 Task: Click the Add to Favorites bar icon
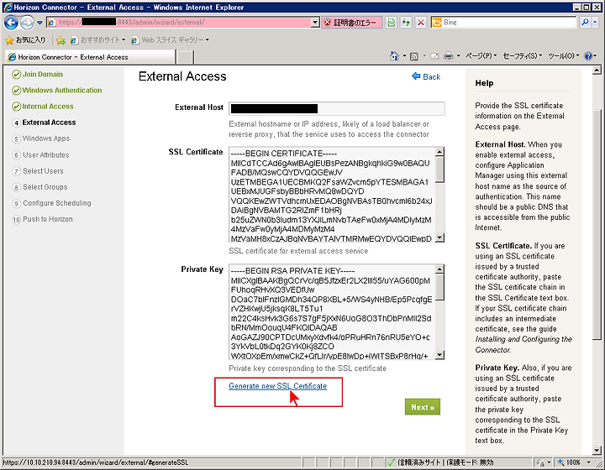60,40
